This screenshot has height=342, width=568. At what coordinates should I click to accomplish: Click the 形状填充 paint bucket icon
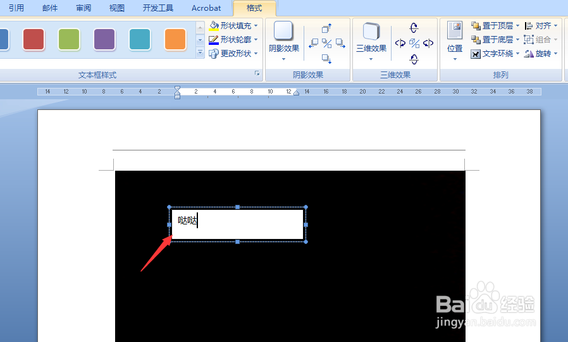click(x=214, y=25)
